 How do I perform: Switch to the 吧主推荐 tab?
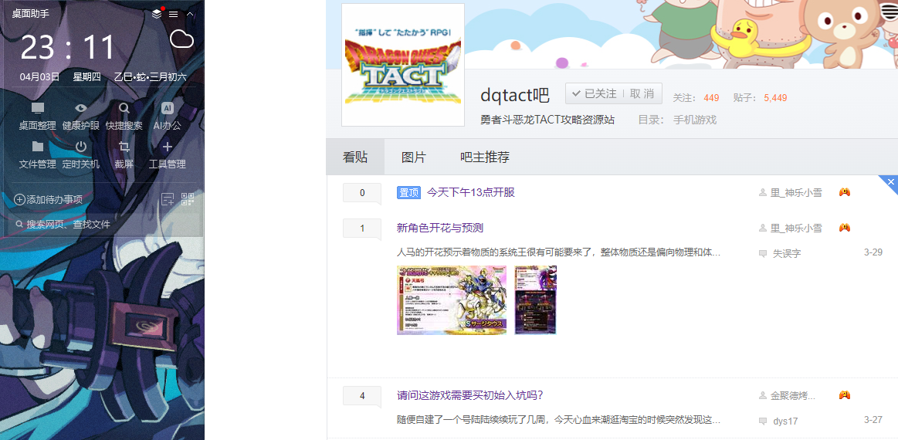(485, 157)
